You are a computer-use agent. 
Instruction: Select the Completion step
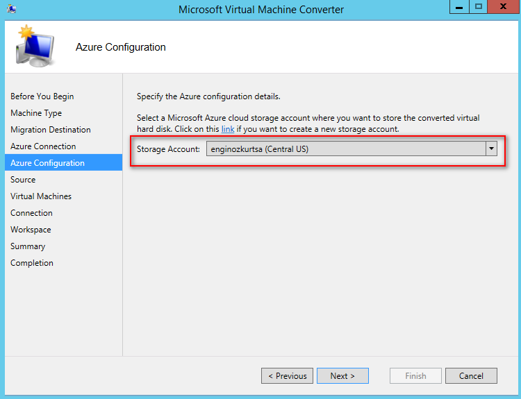point(32,263)
